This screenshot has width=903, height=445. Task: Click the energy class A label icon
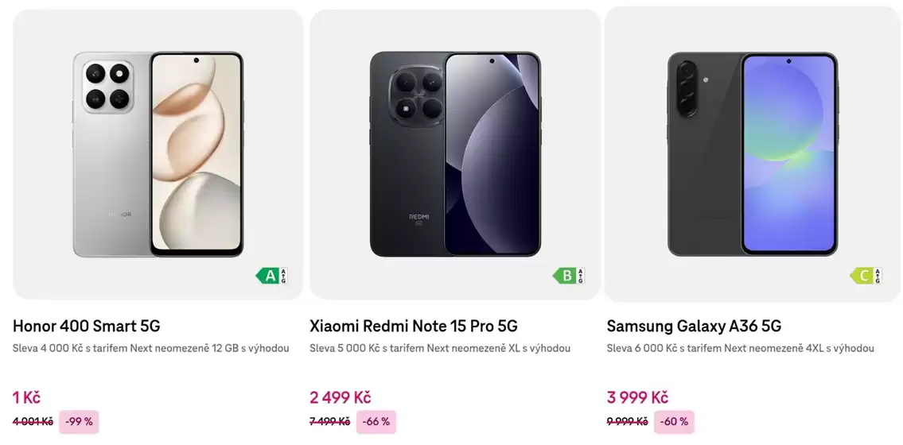[271, 276]
